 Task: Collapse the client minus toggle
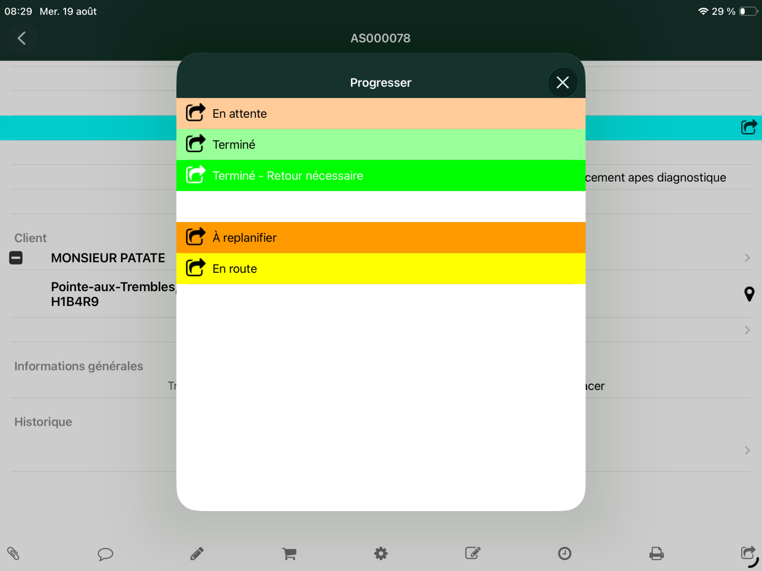[x=16, y=258]
